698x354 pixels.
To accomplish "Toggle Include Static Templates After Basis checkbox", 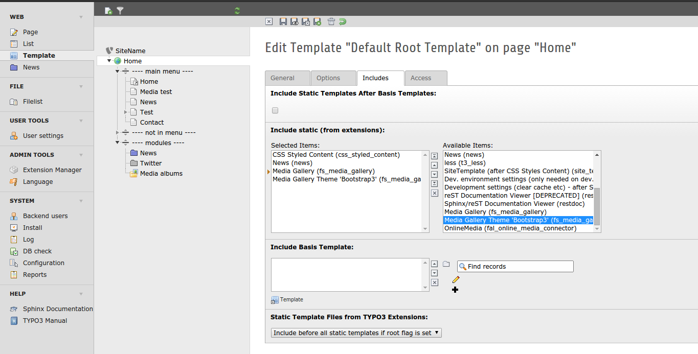I will point(275,110).
